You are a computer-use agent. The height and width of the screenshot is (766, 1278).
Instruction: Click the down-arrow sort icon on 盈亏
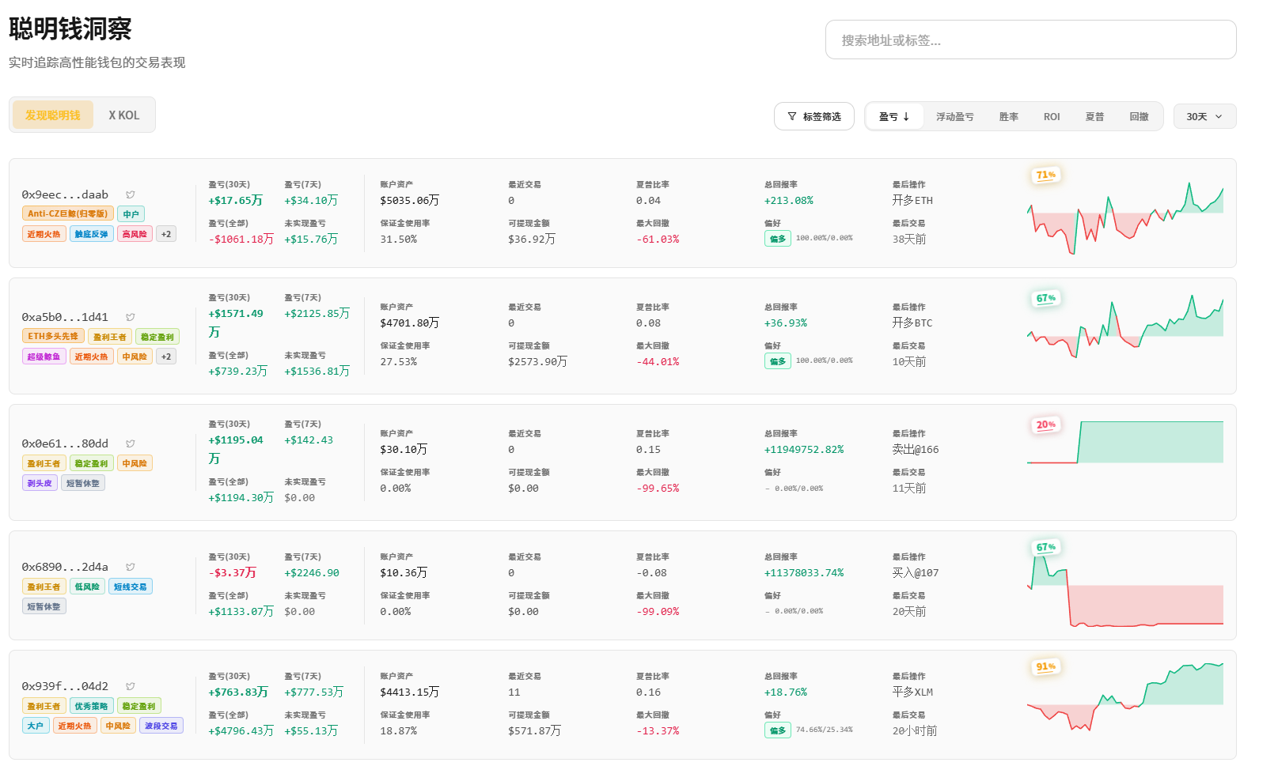tap(906, 117)
